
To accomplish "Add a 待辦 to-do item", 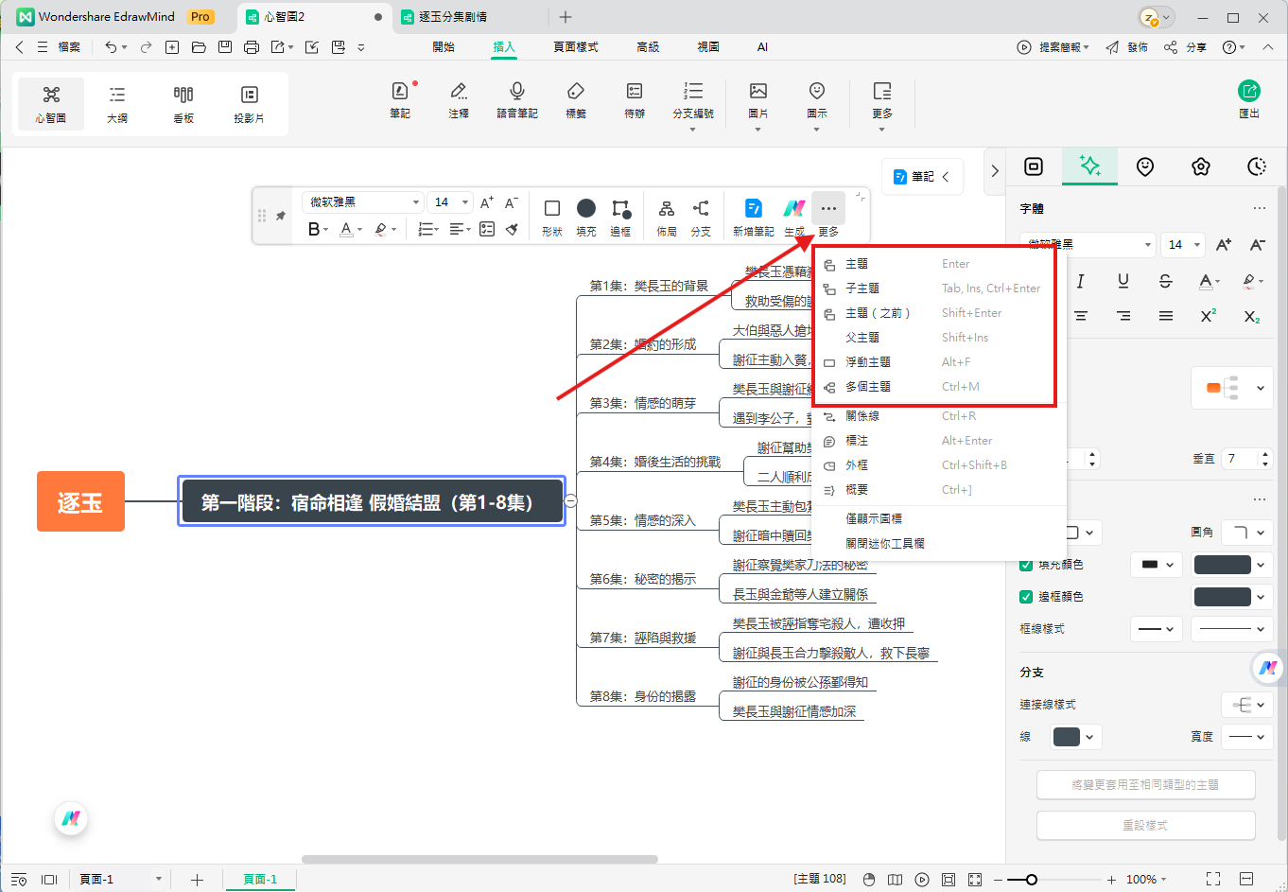I will pos(634,99).
